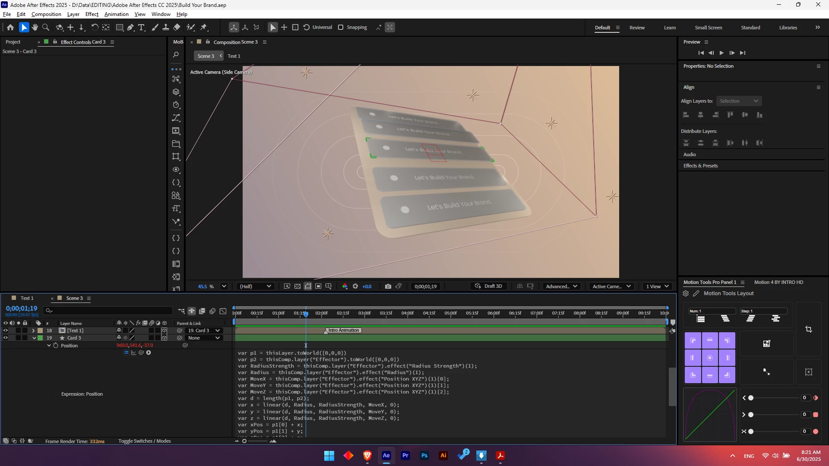The image size is (829, 466).
Task: Click Toggle Switches / Modes button
Action: (144, 441)
